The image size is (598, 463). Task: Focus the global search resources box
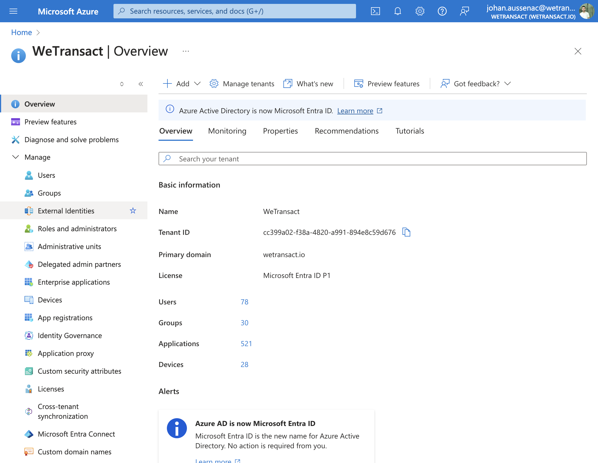pyautogui.click(x=234, y=11)
